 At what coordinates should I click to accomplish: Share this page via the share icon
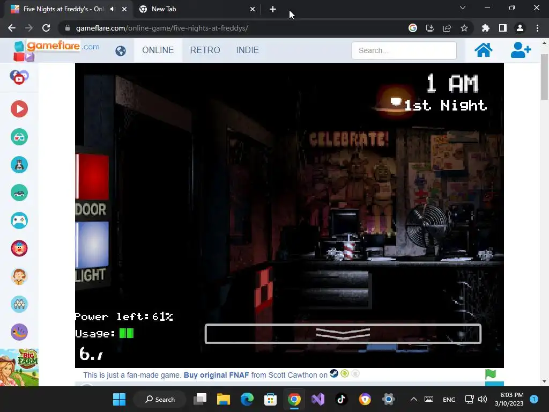pyautogui.click(x=447, y=28)
